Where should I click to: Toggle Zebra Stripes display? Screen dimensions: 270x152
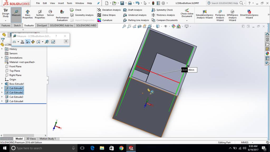point(107,15)
